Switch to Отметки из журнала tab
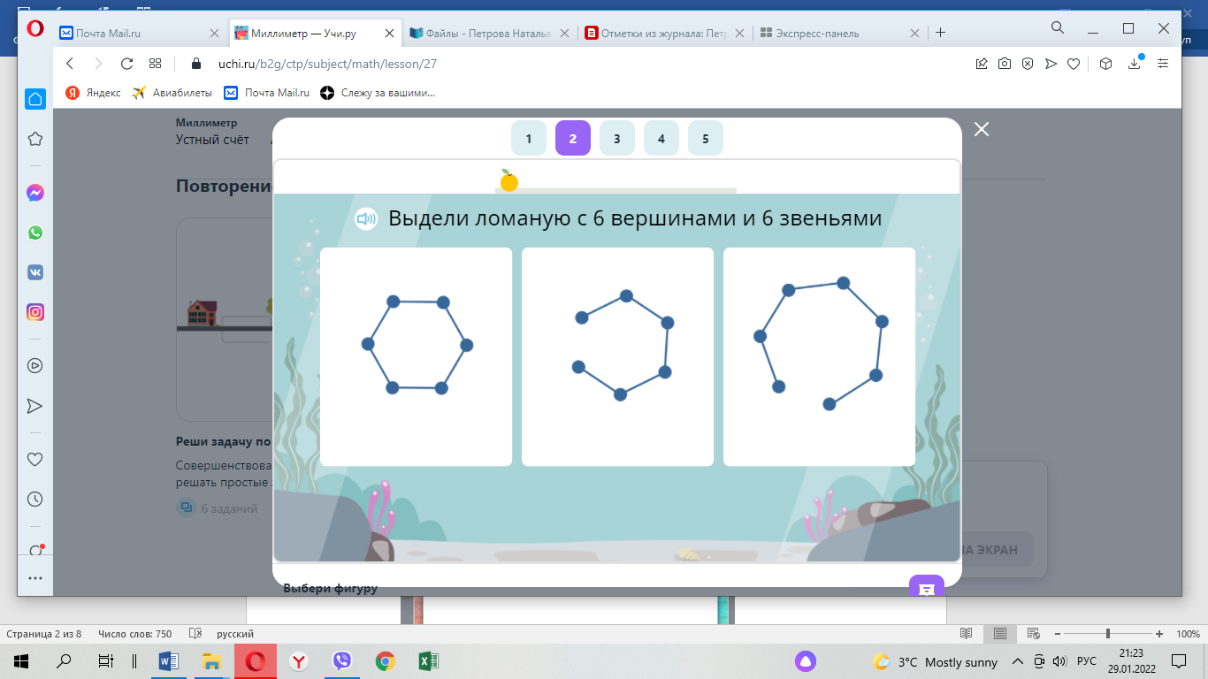The image size is (1208, 679). [x=665, y=33]
